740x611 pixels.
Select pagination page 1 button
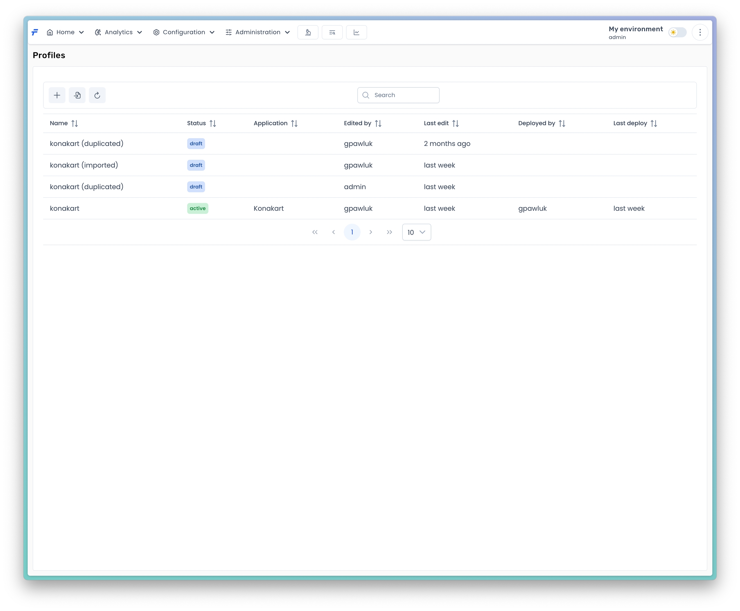tap(352, 232)
